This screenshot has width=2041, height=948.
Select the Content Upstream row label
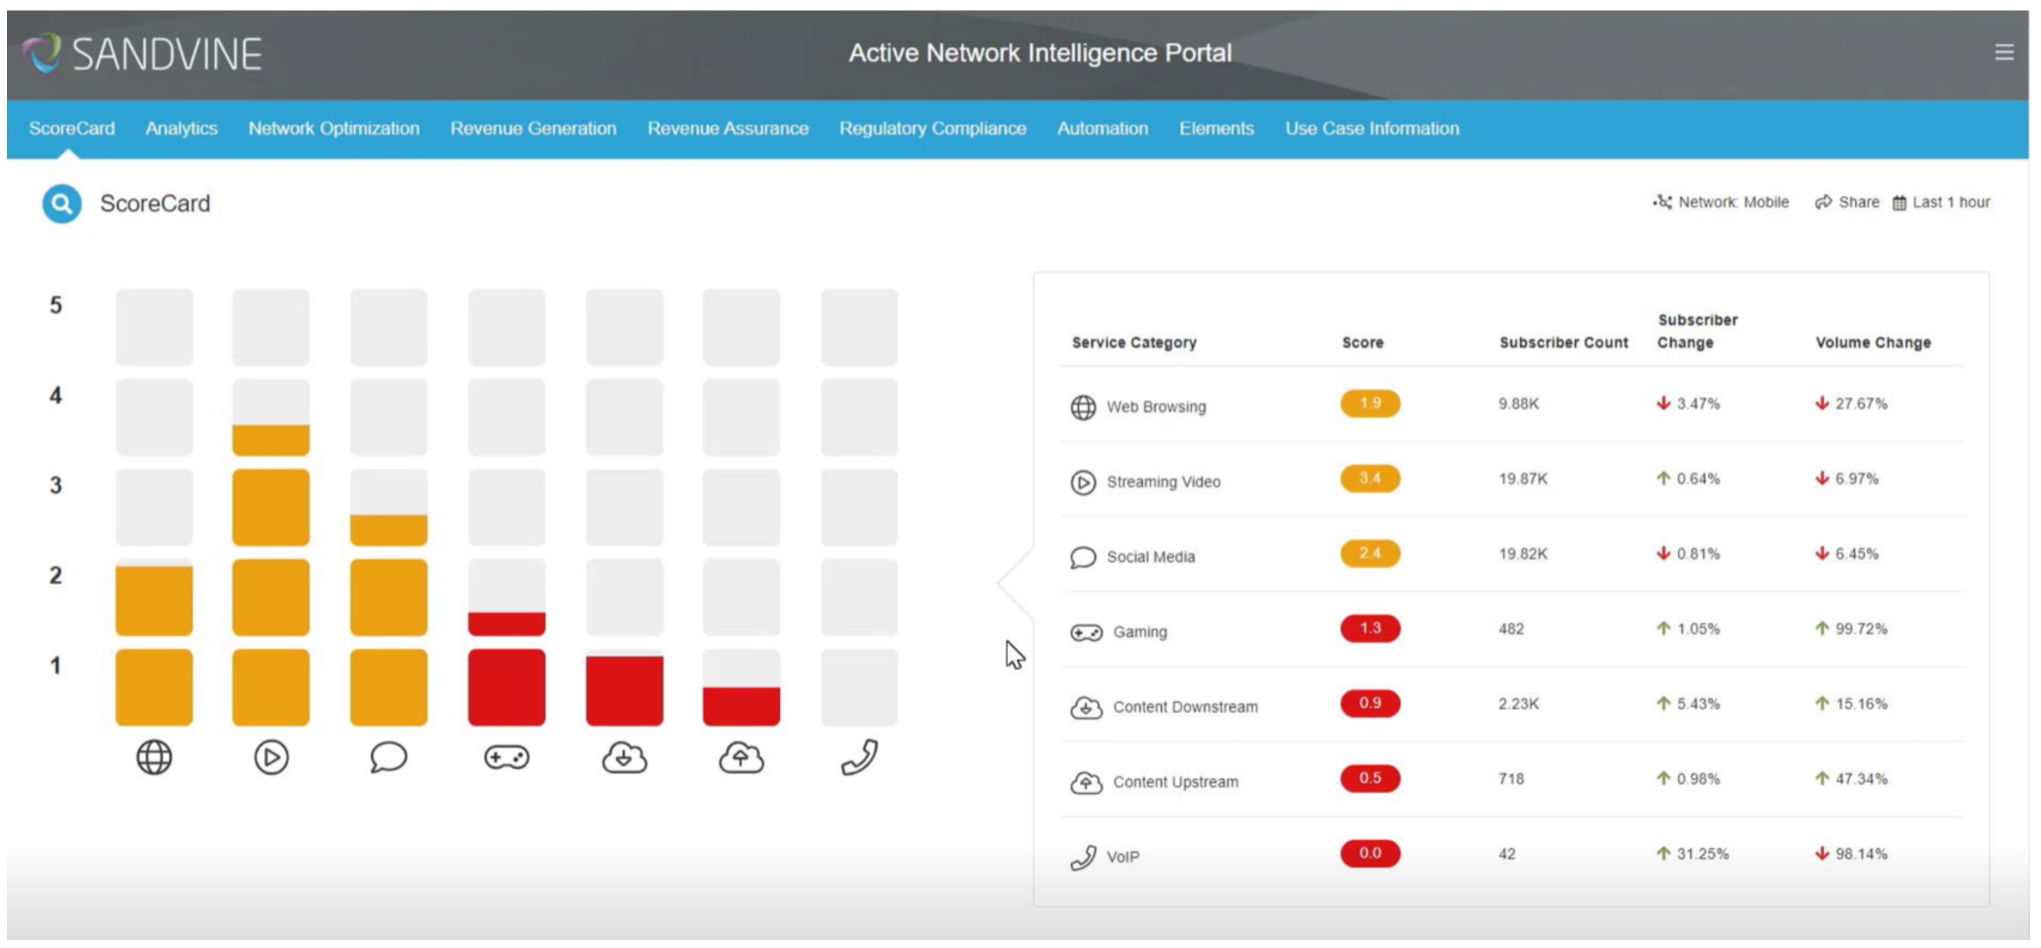click(1175, 782)
